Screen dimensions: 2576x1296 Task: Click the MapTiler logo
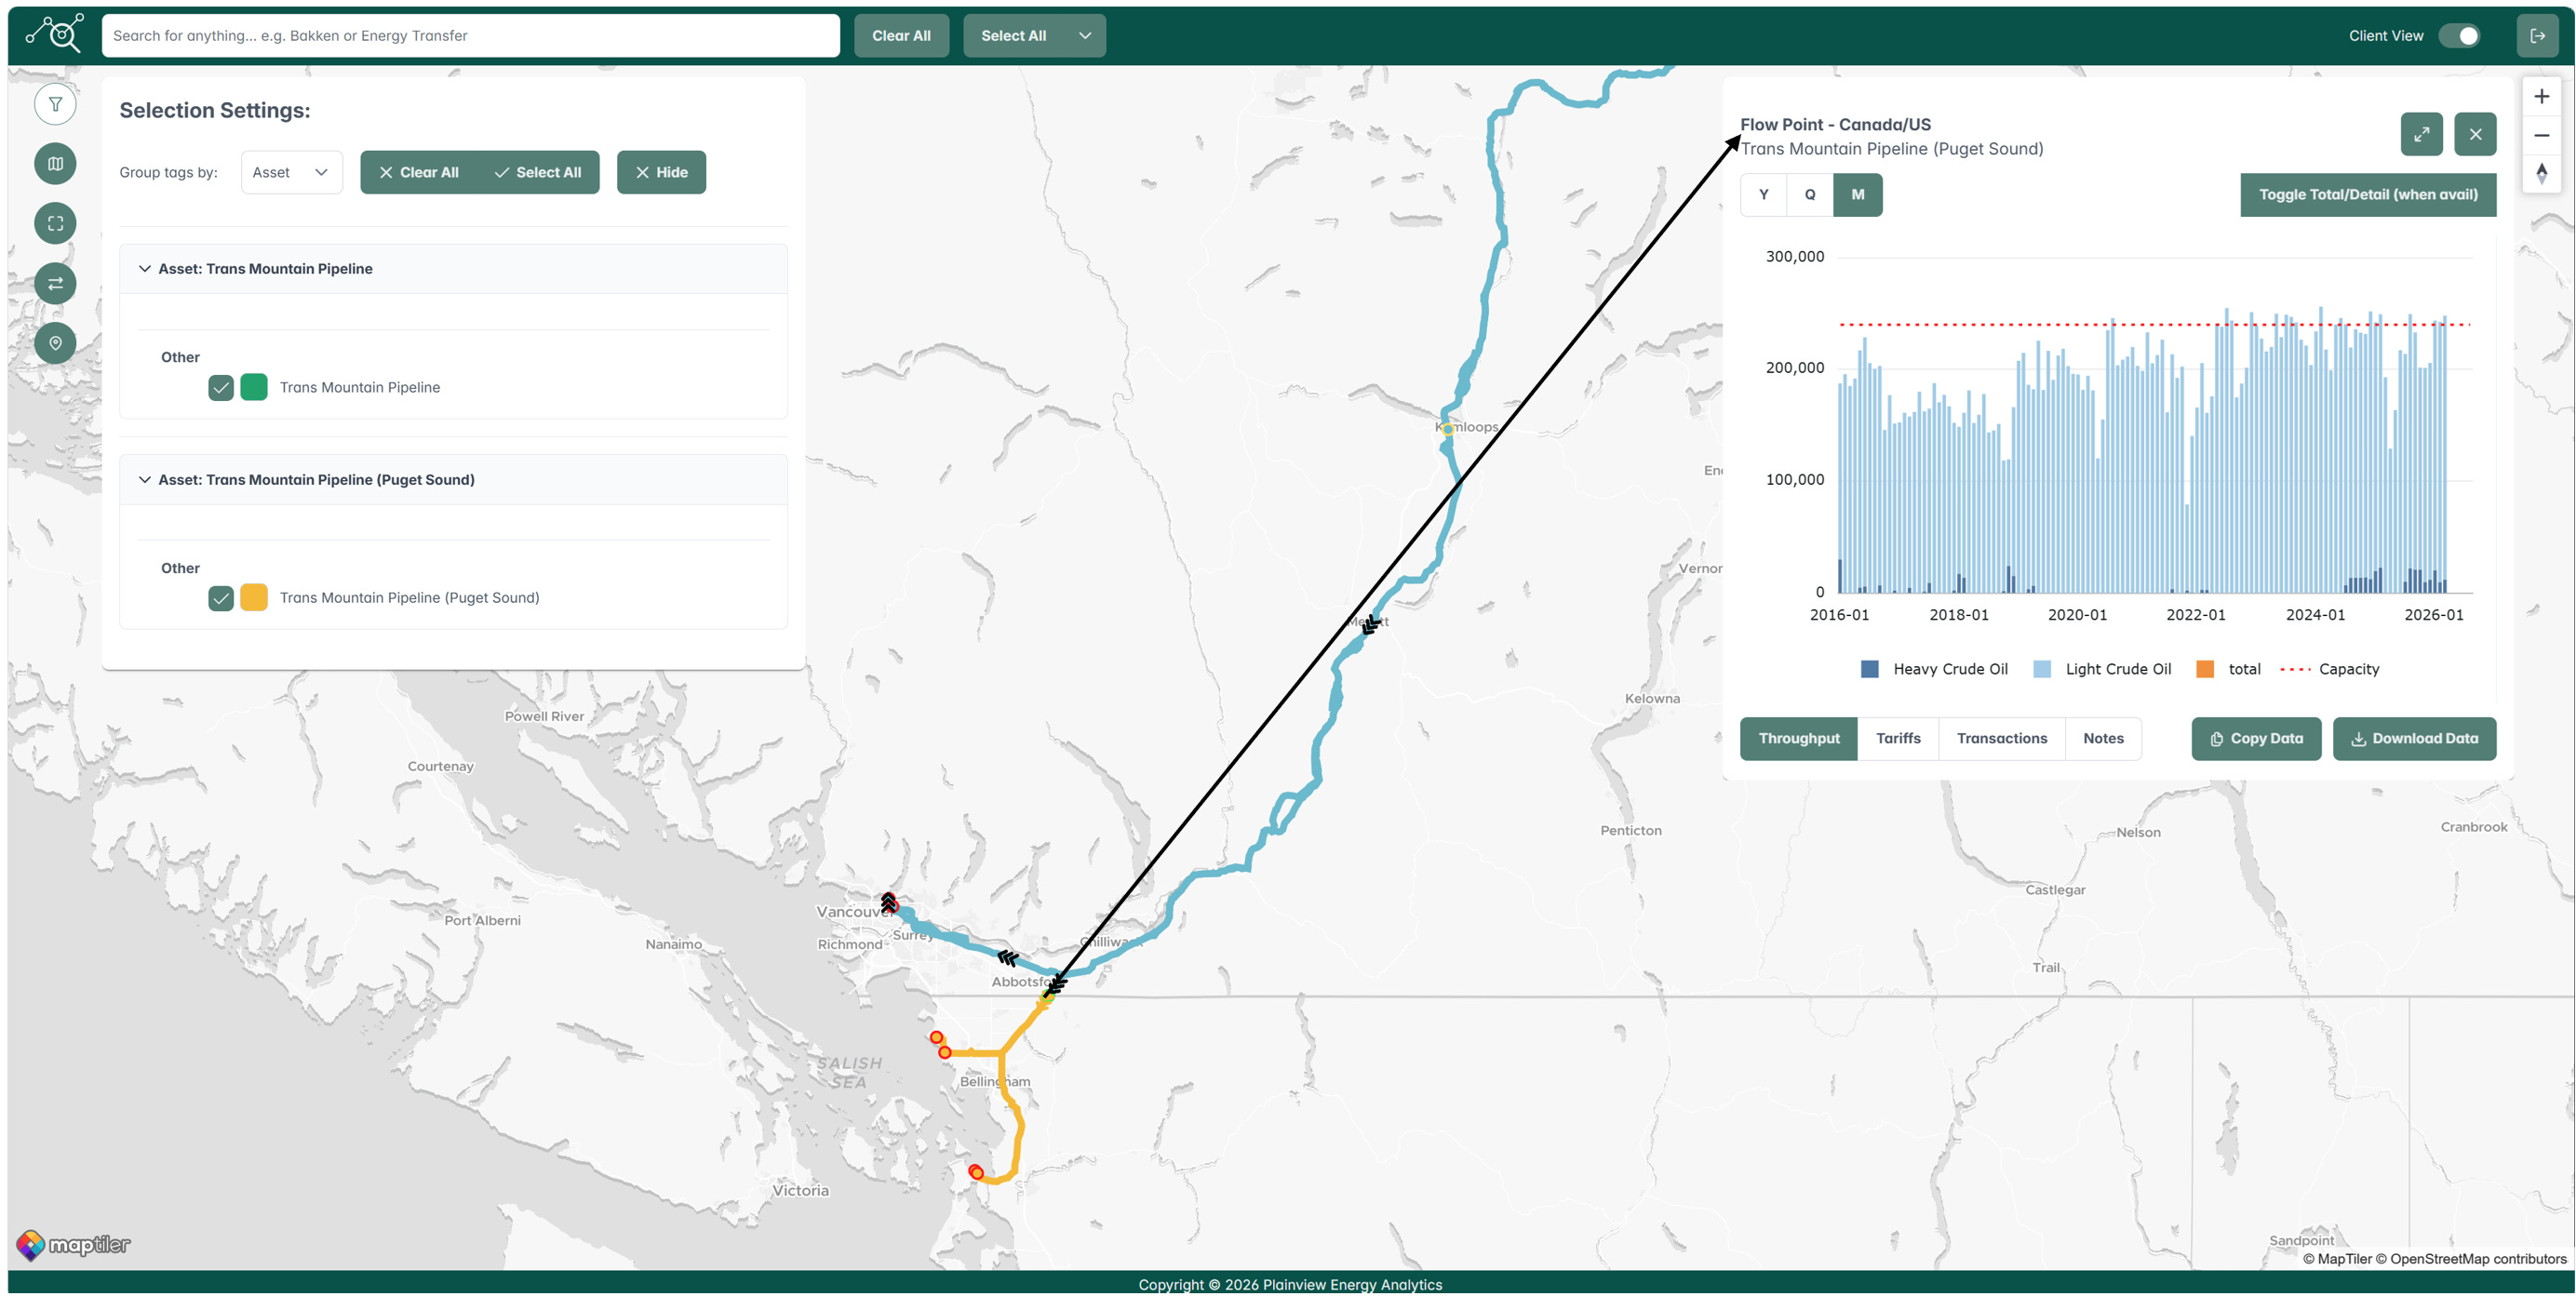[73, 1244]
